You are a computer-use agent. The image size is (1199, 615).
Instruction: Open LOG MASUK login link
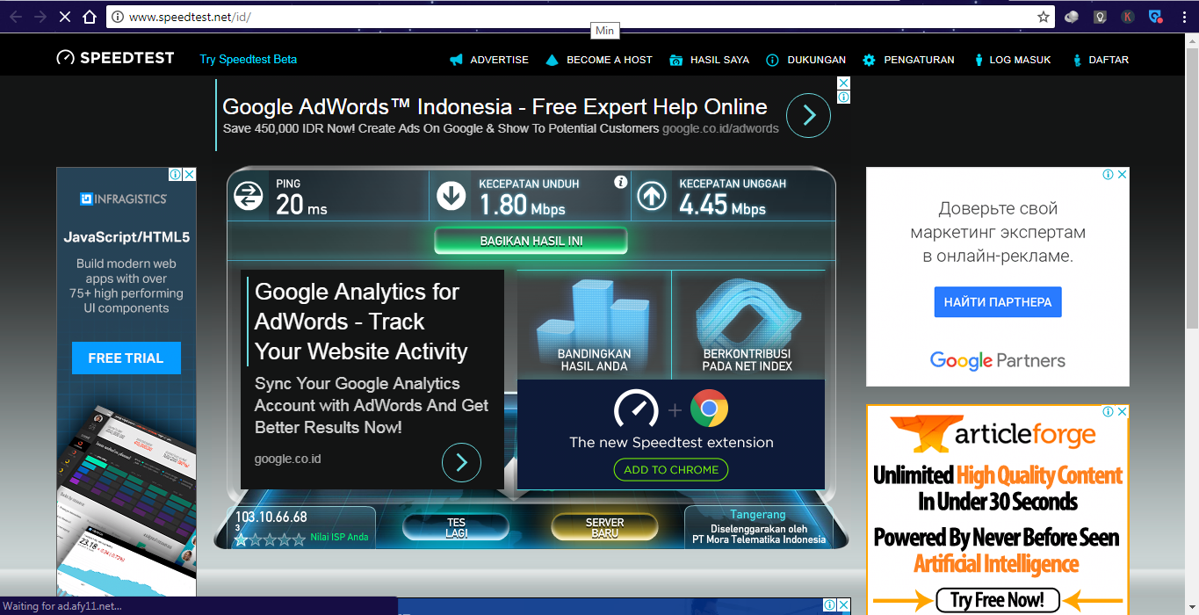tap(1020, 60)
